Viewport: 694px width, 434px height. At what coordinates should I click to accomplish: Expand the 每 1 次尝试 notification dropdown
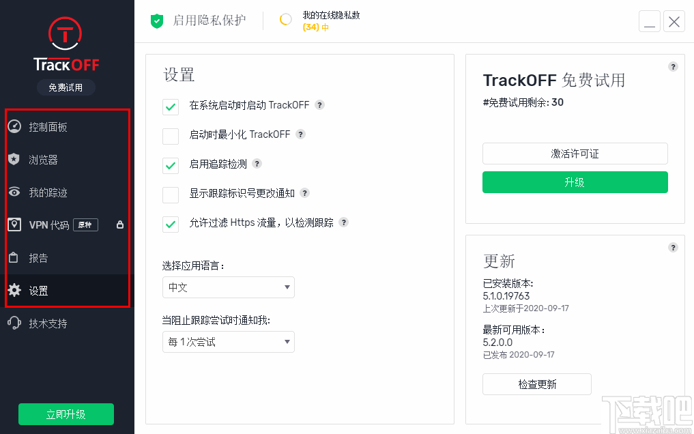coord(228,342)
